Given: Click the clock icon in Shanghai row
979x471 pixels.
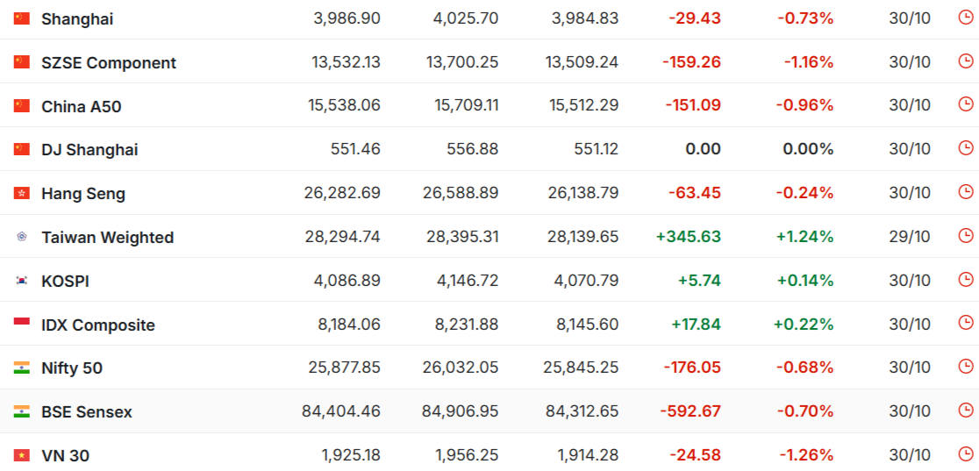Looking at the screenshot, I should [965, 18].
